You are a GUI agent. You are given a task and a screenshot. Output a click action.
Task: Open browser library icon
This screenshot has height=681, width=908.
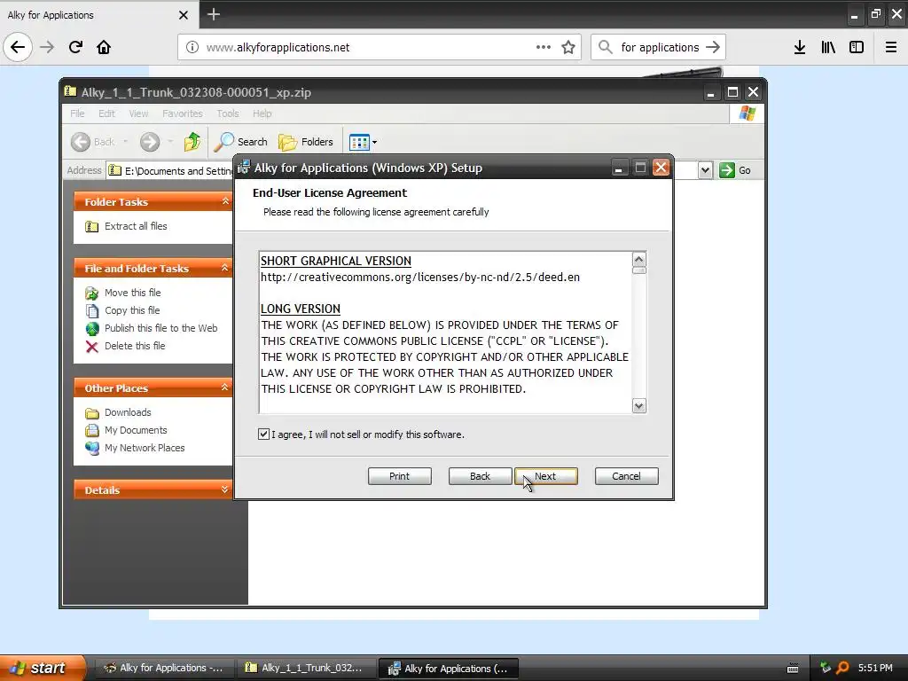pos(828,47)
